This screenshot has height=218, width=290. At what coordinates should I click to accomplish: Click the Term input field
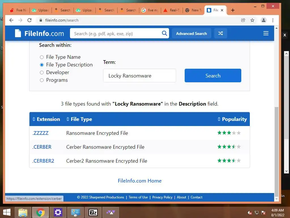coord(140,76)
